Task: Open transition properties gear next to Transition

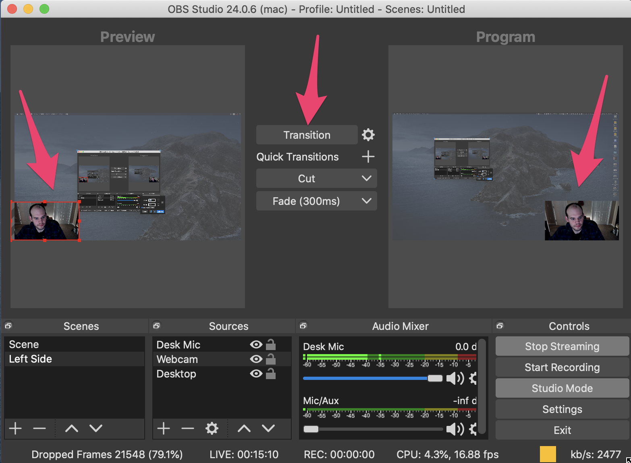Action: pos(368,135)
